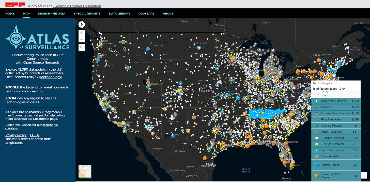This screenshot has height=182, width=370.
Task: Open the searchable database link
Action: click(x=31, y=127)
